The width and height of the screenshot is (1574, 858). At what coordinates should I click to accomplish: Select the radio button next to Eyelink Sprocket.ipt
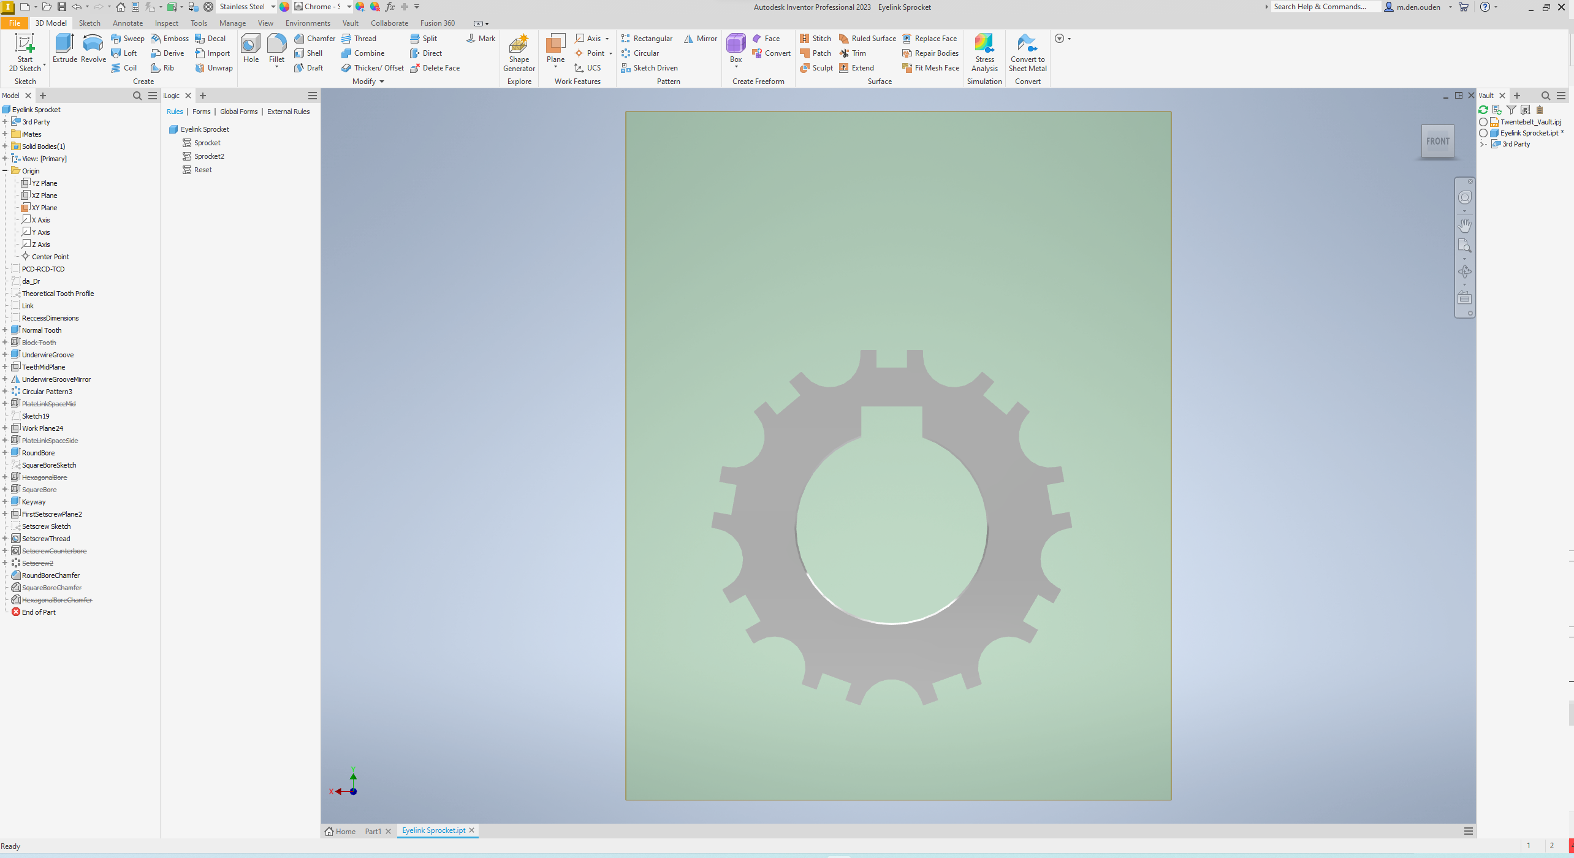pyautogui.click(x=1484, y=132)
